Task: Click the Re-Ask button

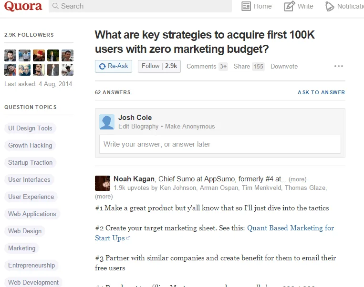Action: [114, 67]
